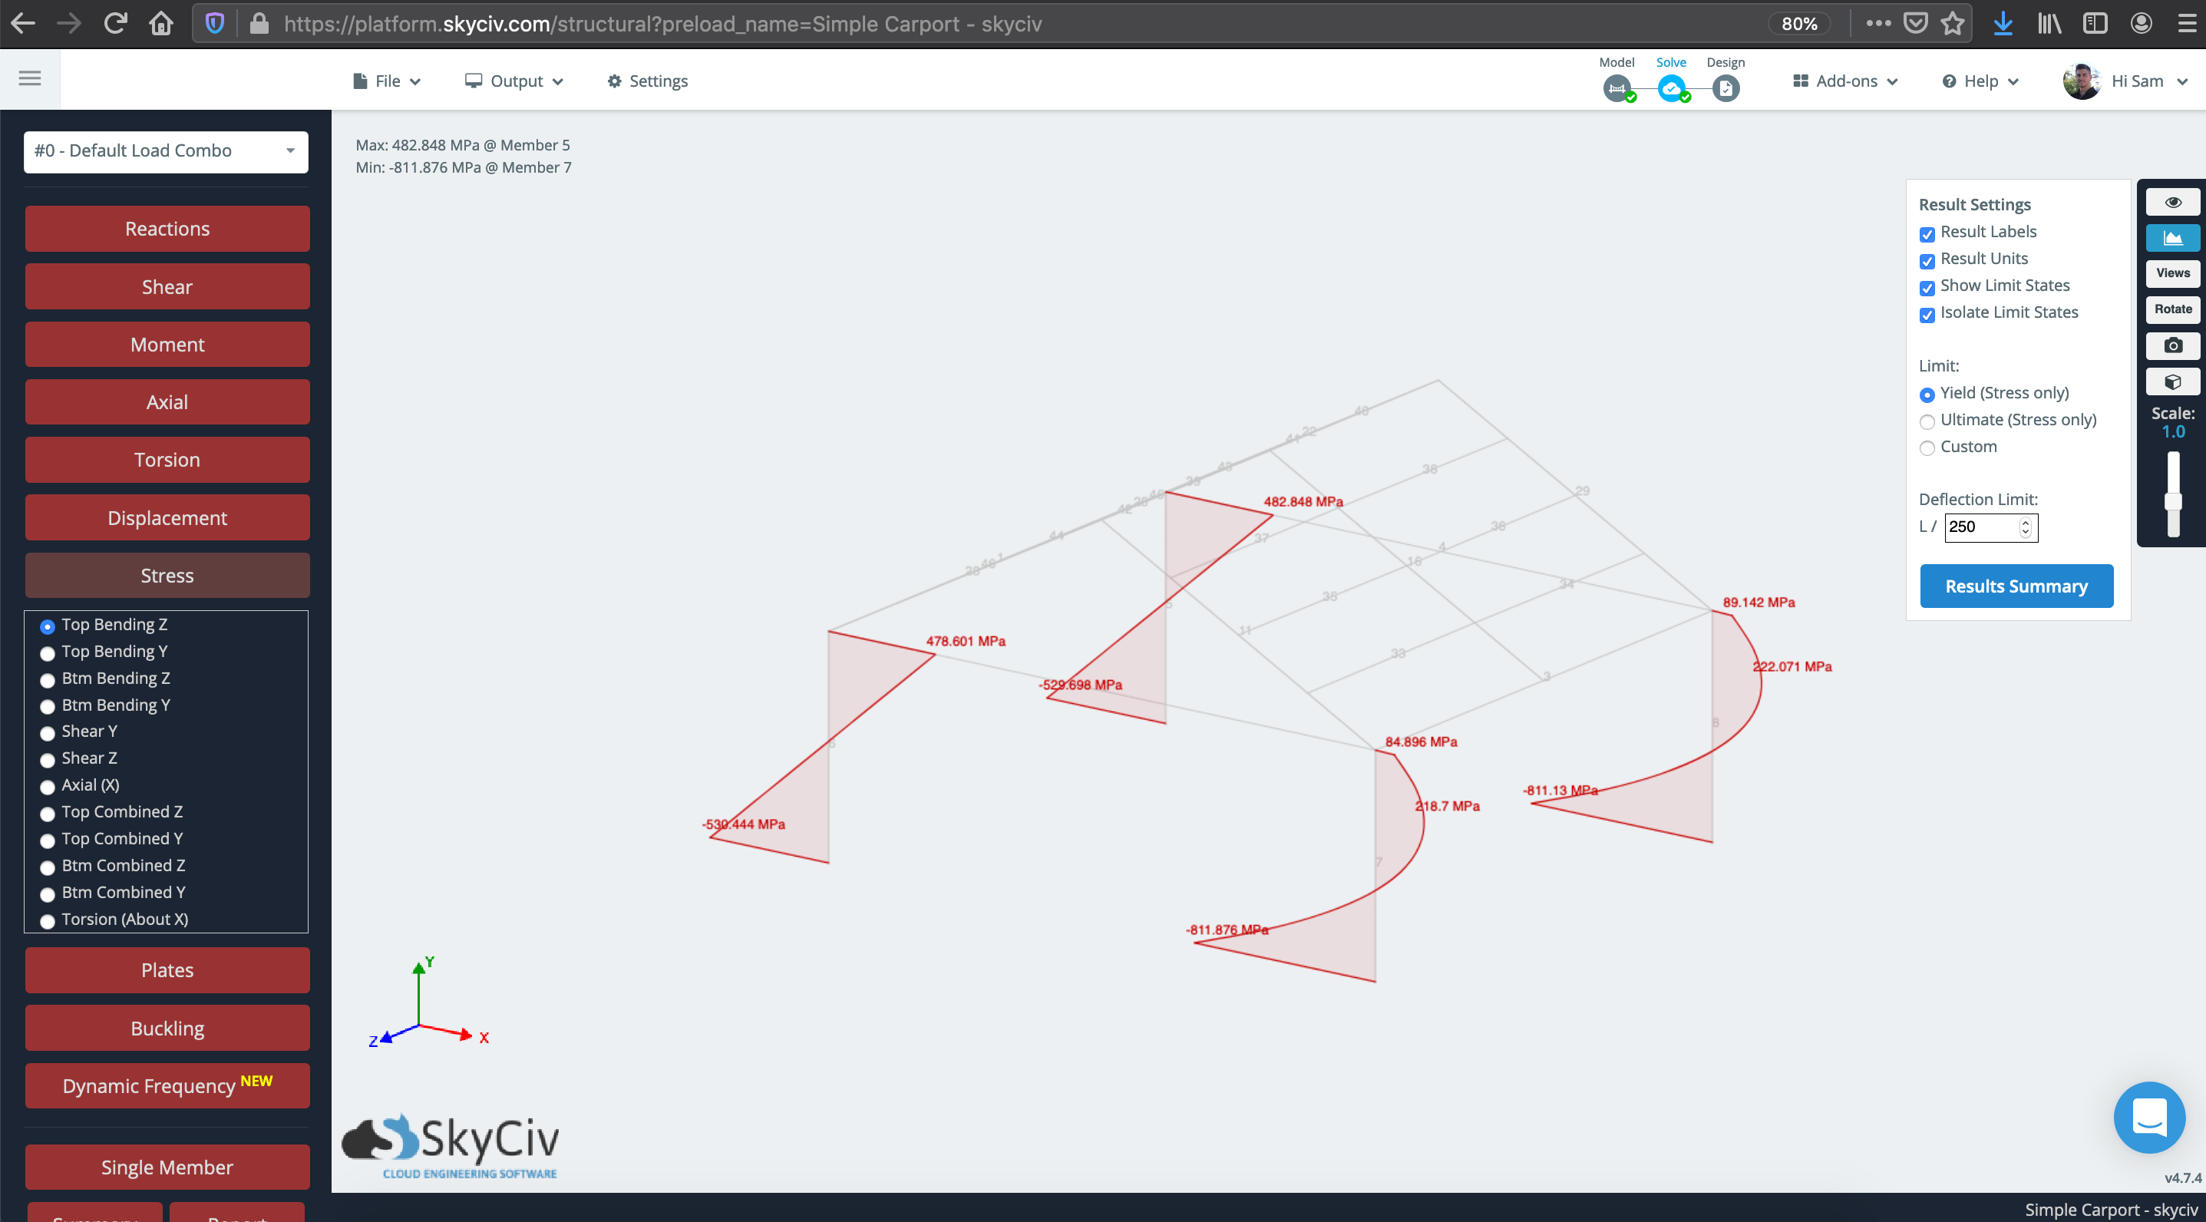The image size is (2206, 1222).
Task: Expand the File menu dropdown
Action: coord(387,80)
